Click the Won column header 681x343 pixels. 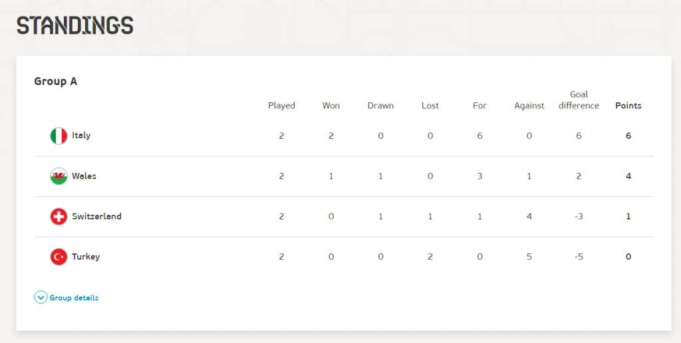331,106
